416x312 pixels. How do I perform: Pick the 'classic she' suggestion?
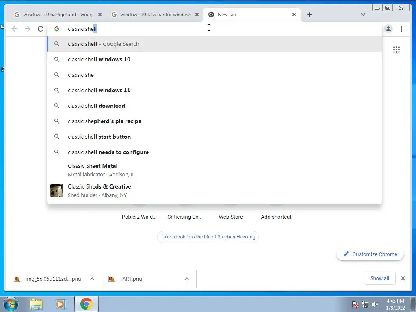click(x=214, y=75)
